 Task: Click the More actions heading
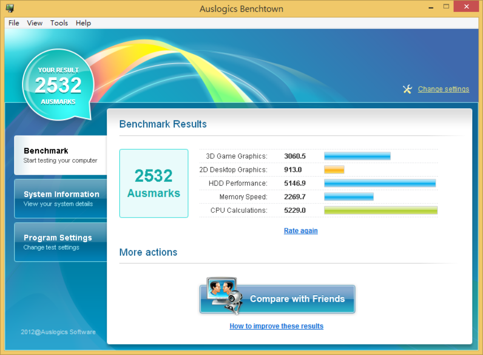(x=148, y=252)
